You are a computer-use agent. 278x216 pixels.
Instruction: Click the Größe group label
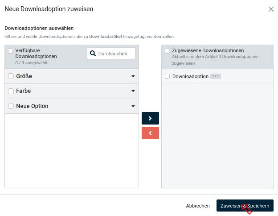point(24,76)
